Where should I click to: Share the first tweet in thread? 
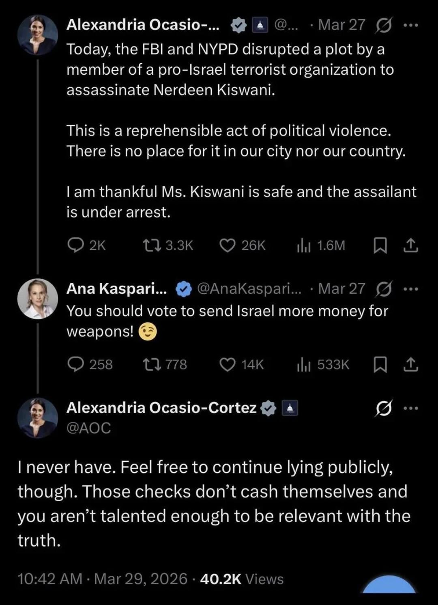[410, 245]
